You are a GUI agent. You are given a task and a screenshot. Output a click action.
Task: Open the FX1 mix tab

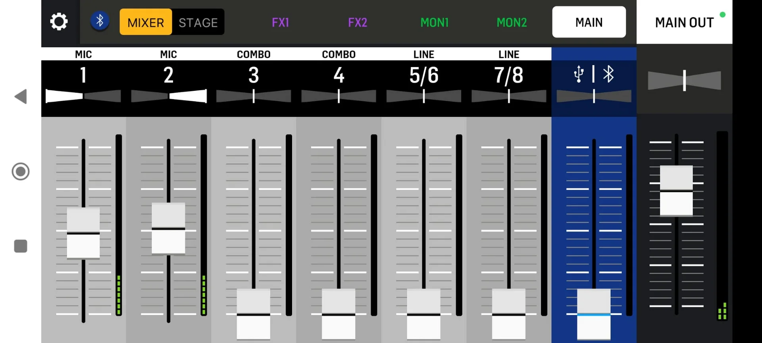[281, 22]
